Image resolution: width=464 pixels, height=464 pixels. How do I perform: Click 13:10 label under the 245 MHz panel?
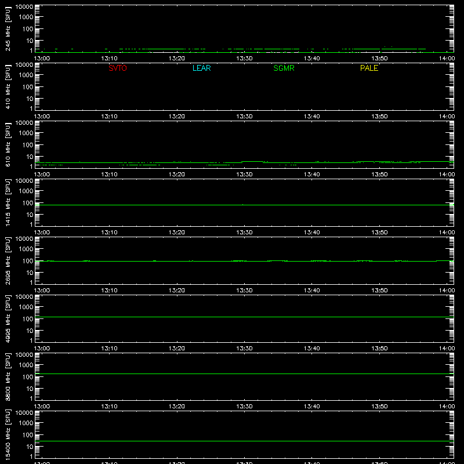tap(110, 59)
